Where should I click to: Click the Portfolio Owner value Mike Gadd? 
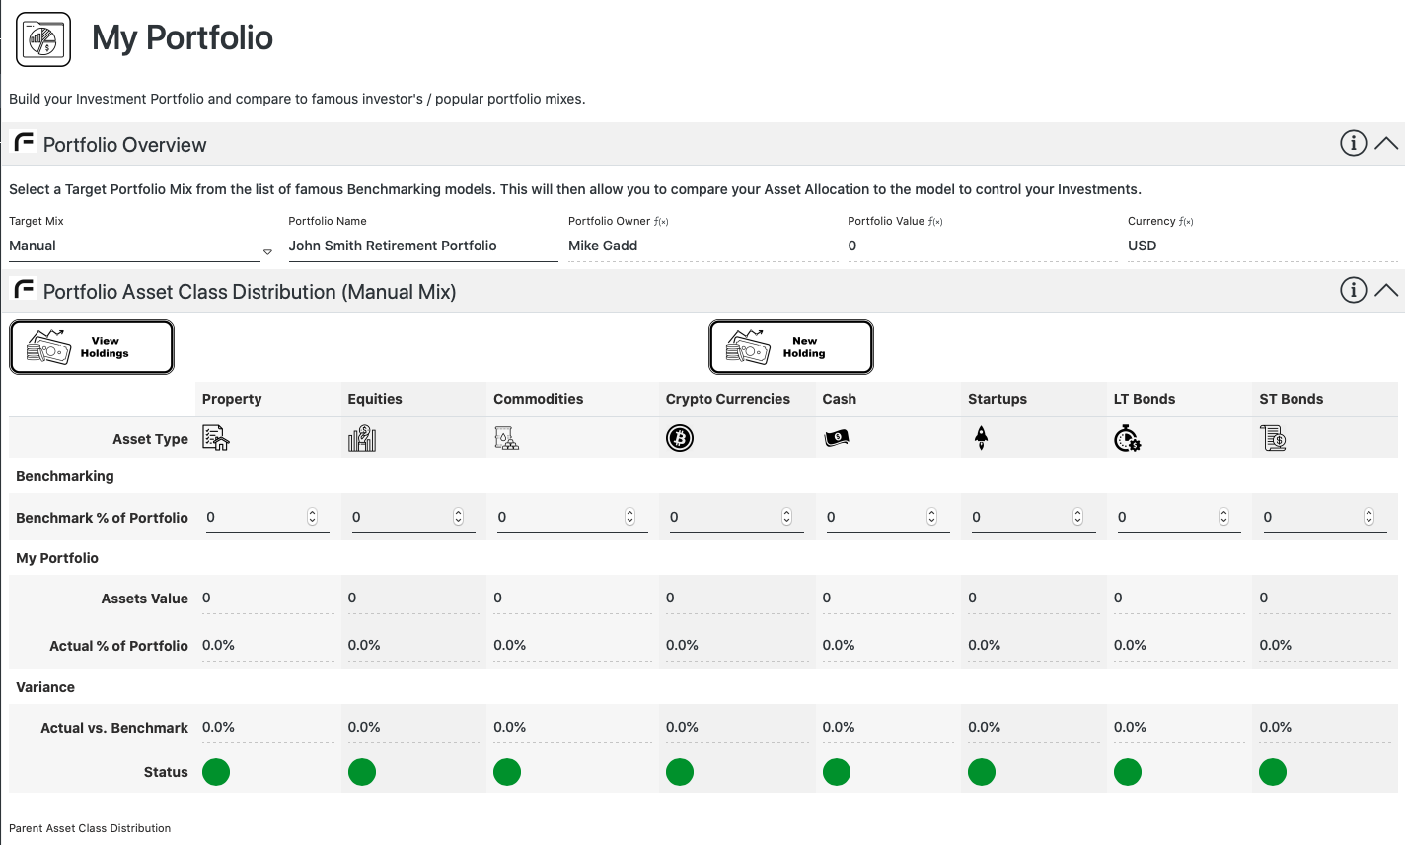point(603,246)
